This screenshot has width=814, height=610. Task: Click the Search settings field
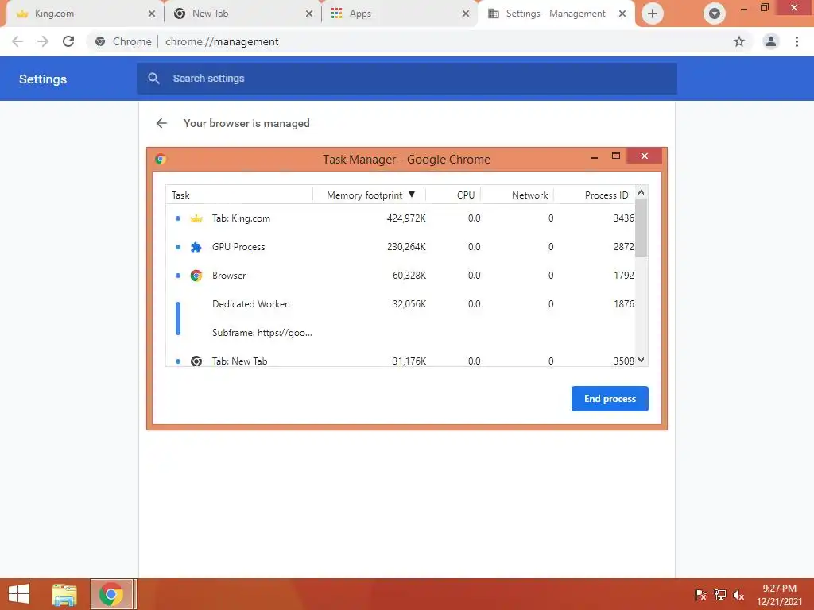point(407,79)
